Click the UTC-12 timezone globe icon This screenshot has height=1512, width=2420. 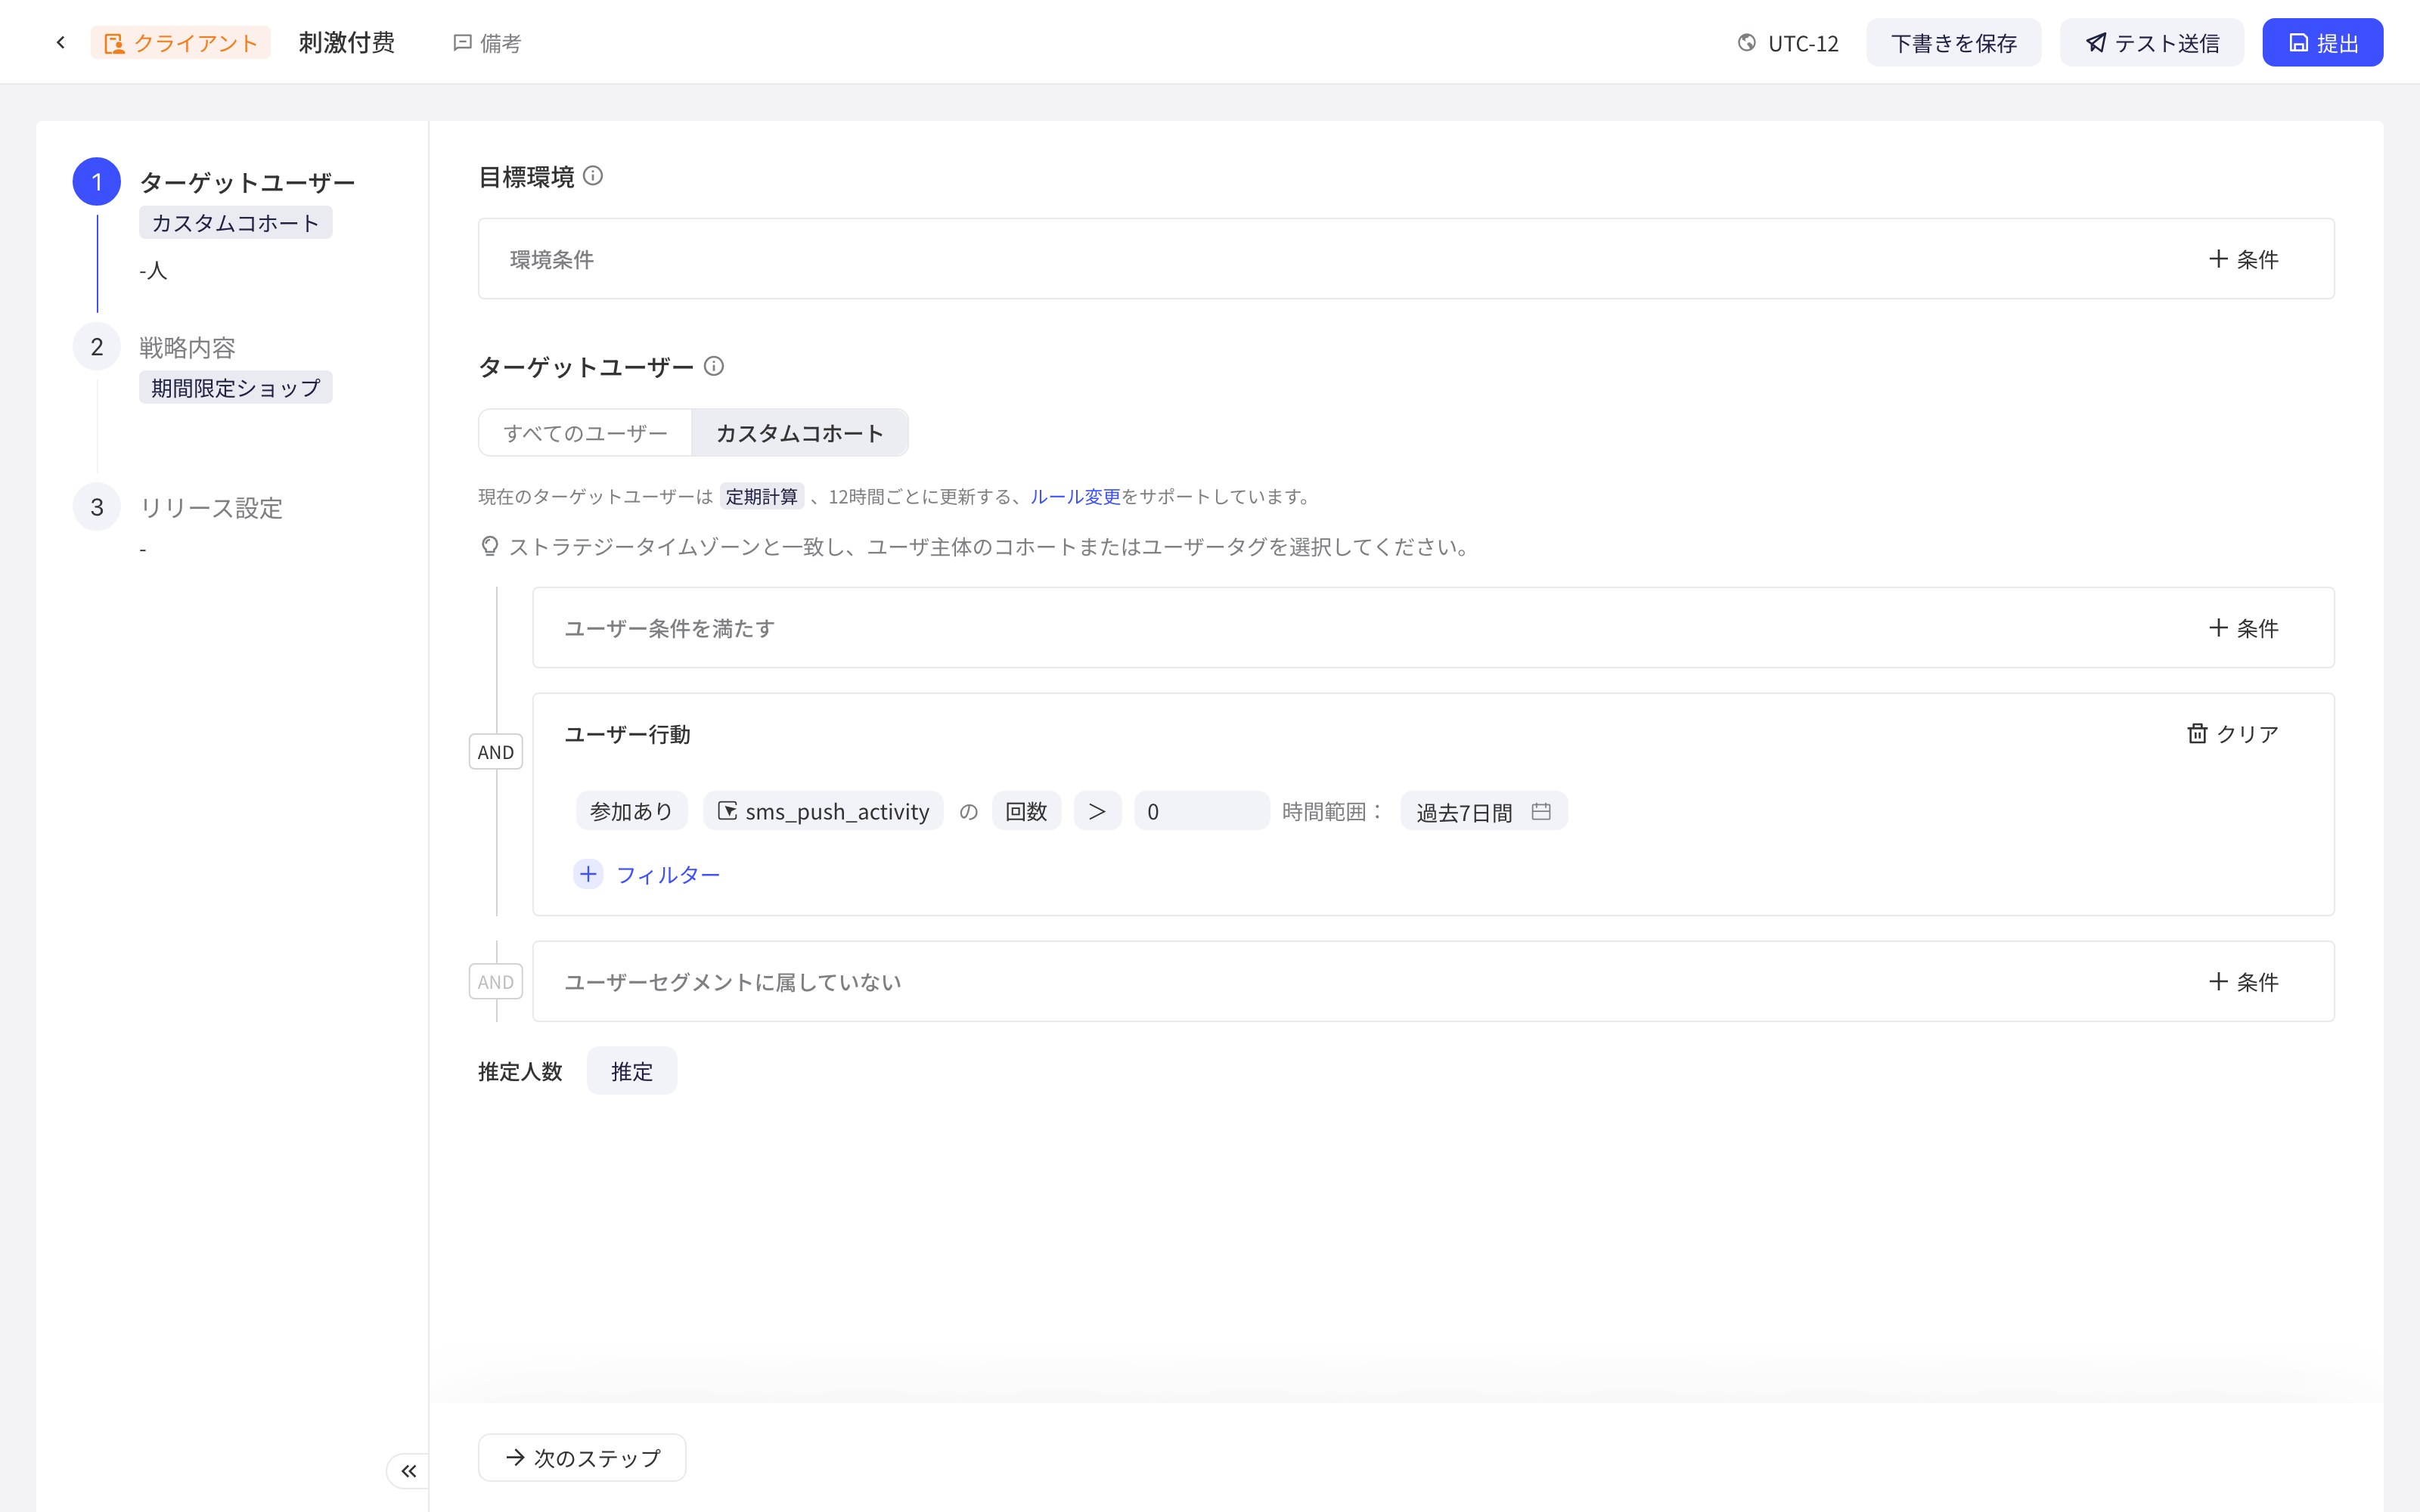pyautogui.click(x=1746, y=43)
